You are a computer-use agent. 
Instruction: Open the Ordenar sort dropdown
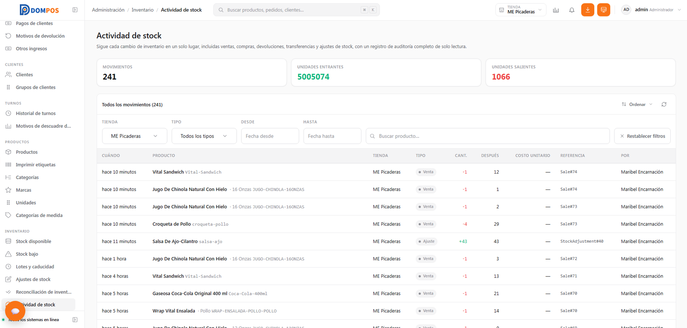click(x=637, y=104)
